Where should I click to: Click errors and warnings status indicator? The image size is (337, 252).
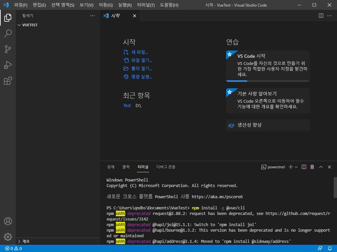coord(13,249)
